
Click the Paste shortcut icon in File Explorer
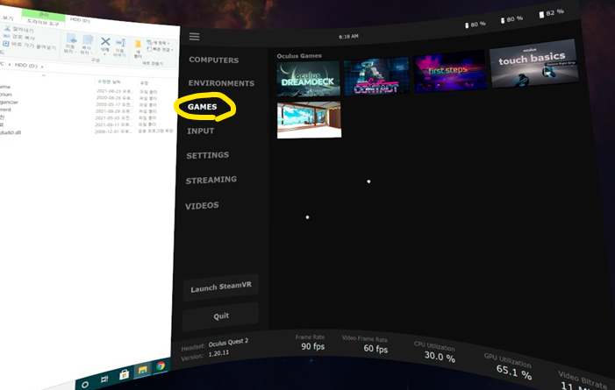pyautogui.click(x=6, y=44)
